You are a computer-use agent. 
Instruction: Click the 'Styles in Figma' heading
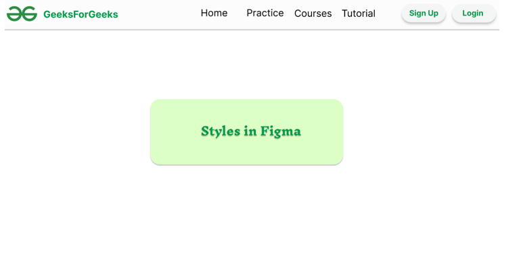click(x=250, y=131)
